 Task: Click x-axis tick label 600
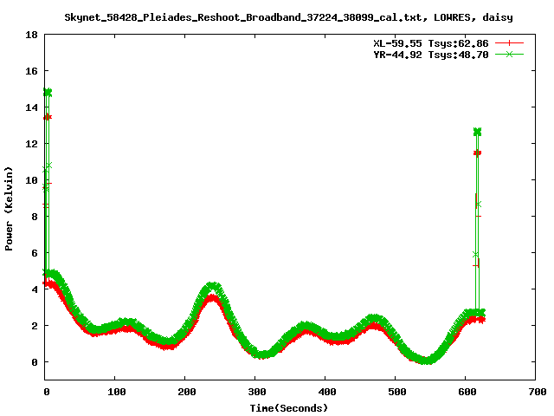point(467,392)
